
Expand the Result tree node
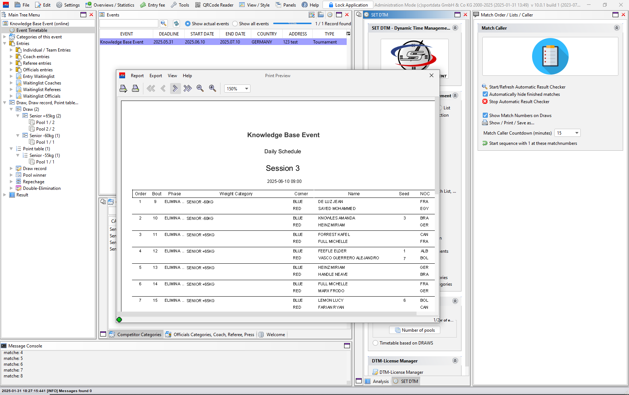4,195
